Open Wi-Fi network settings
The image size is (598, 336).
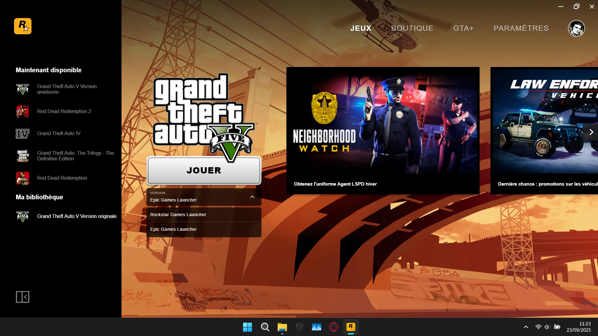click(x=538, y=327)
